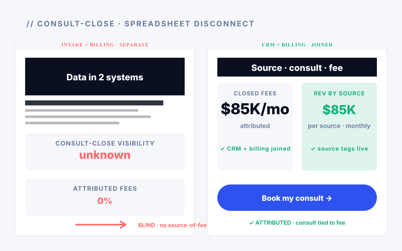The width and height of the screenshot is (402, 251).
Task: Click checkmark beside source tags live
Action: coord(313,149)
